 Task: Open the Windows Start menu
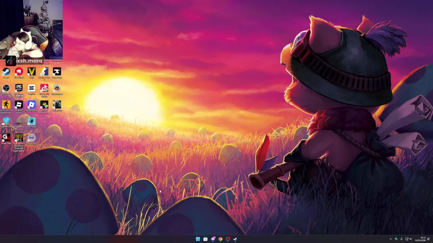[x=198, y=239]
